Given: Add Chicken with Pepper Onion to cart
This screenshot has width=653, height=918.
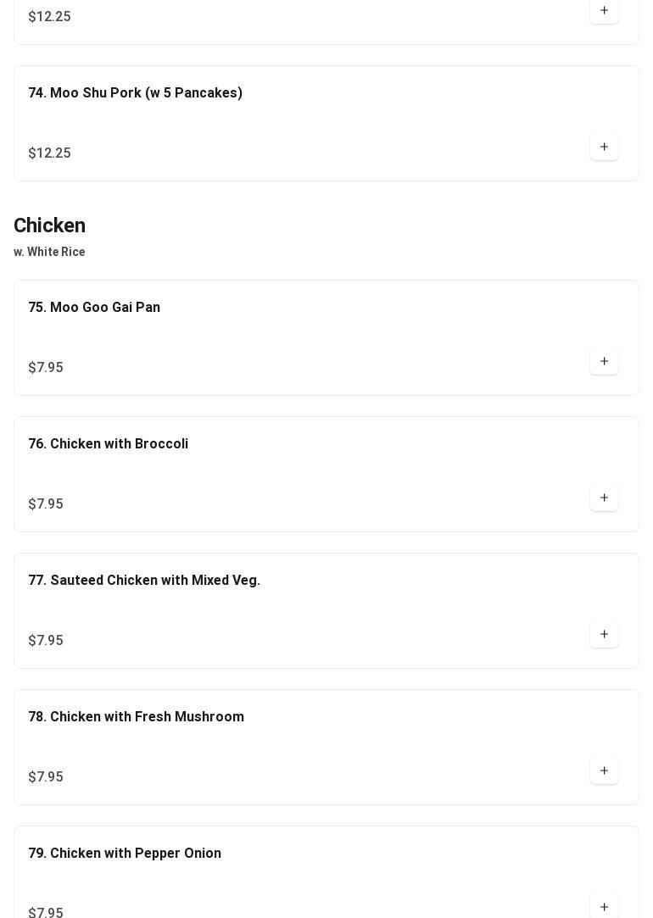Looking at the screenshot, I should pos(604,907).
